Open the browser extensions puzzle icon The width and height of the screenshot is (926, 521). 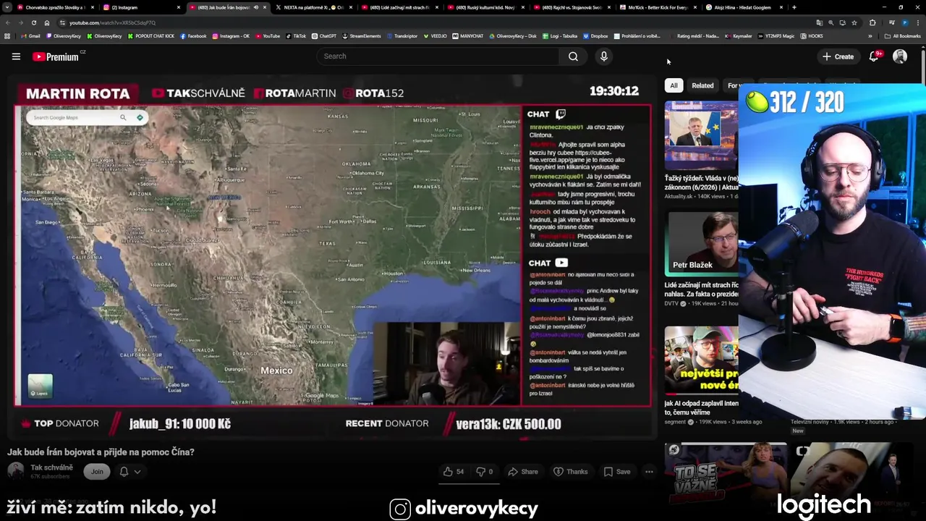872,22
